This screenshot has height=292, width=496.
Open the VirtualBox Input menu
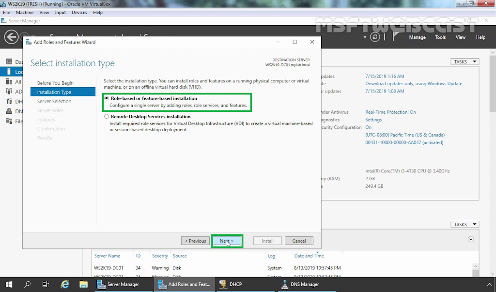[60, 12]
